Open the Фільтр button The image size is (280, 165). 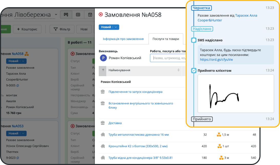[62, 29]
